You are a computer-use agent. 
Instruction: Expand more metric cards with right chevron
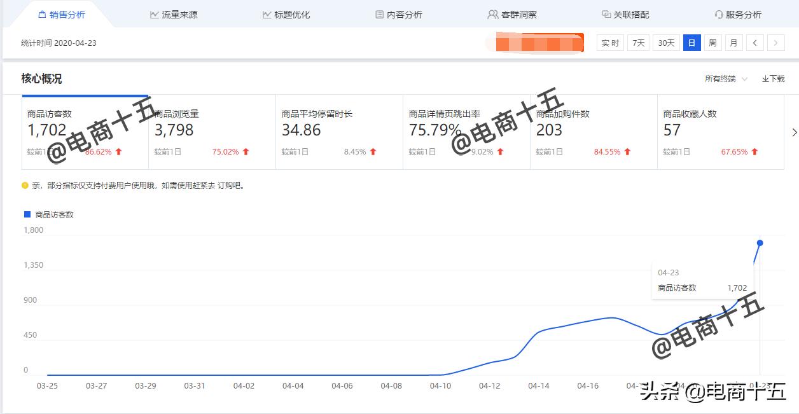pos(793,132)
